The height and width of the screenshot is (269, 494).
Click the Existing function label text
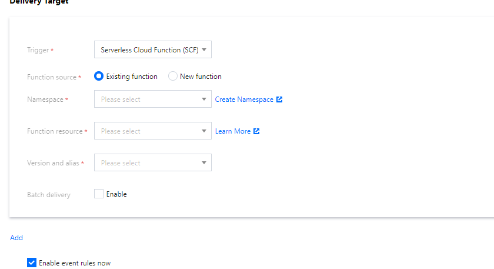tap(132, 77)
